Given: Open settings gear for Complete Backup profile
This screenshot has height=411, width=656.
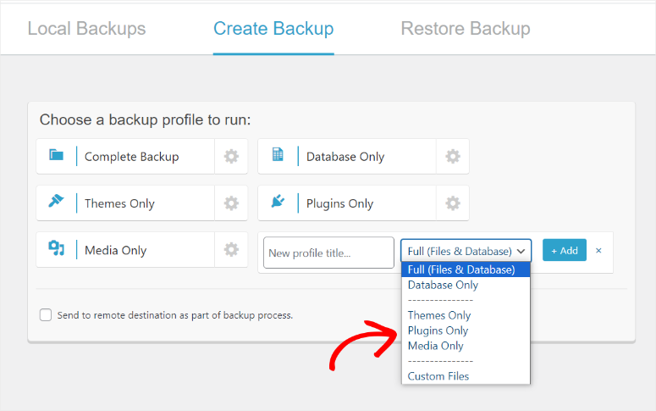Looking at the screenshot, I should click(x=231, y=157).
